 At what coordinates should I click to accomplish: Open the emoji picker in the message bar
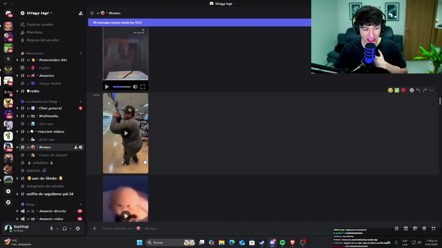pyautogui.click(x=424, y=228)
